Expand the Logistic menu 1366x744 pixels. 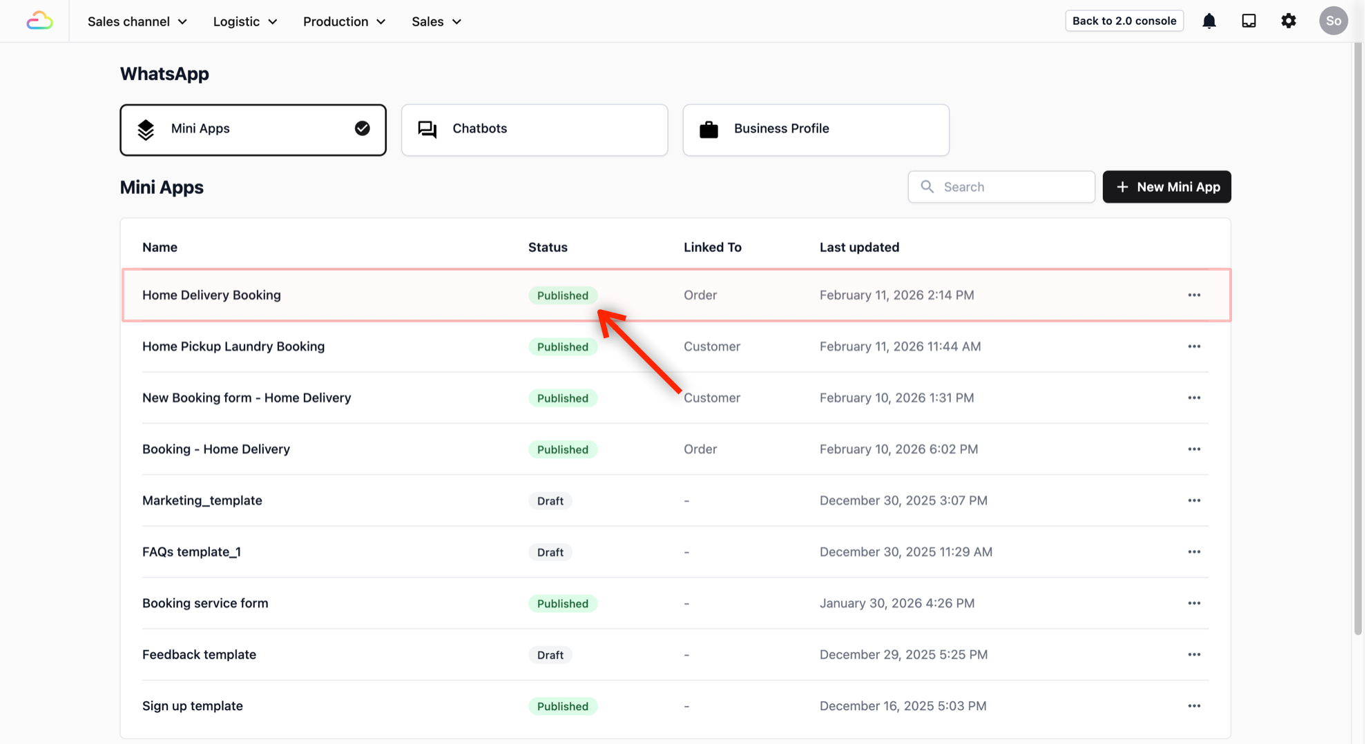[245, 21]
